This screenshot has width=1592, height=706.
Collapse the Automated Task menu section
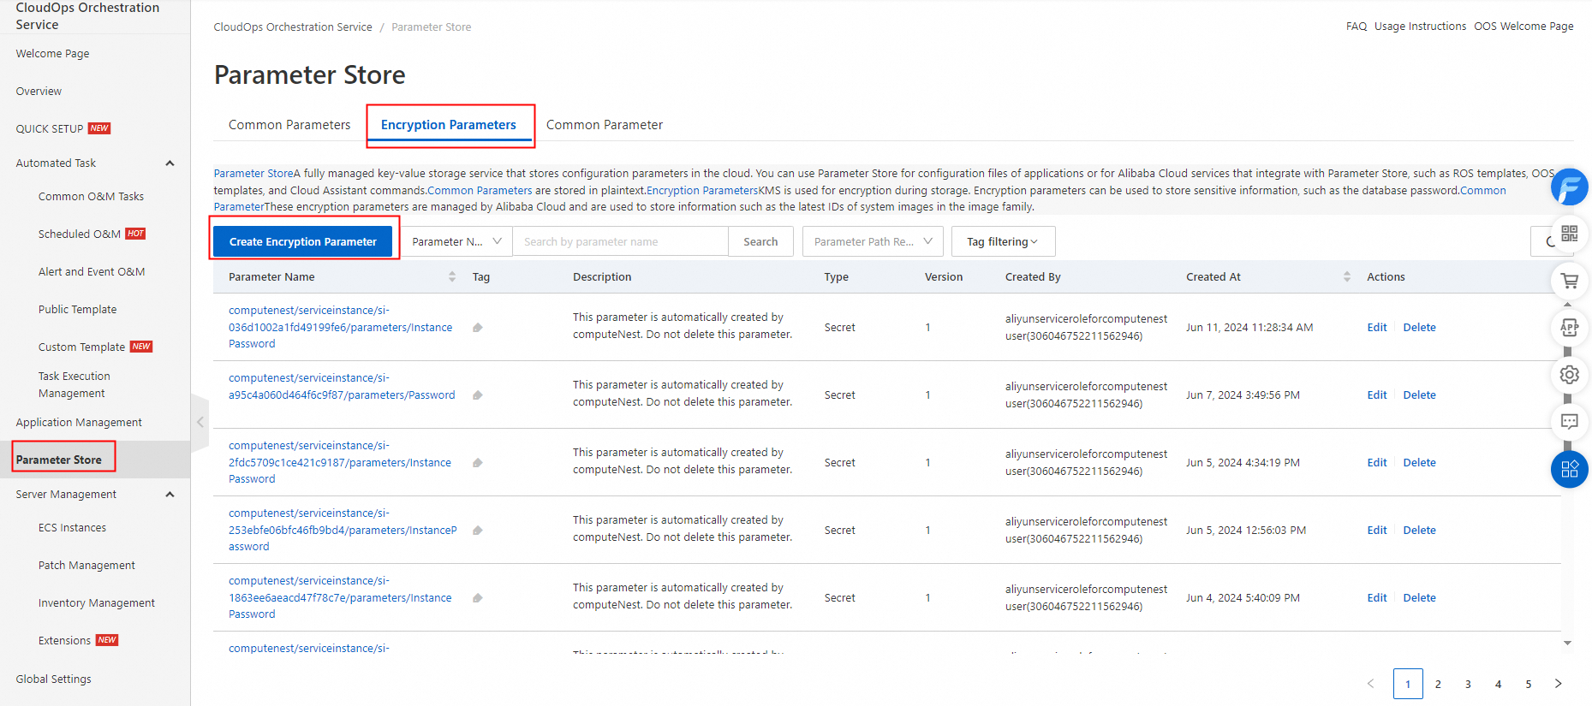170,163
